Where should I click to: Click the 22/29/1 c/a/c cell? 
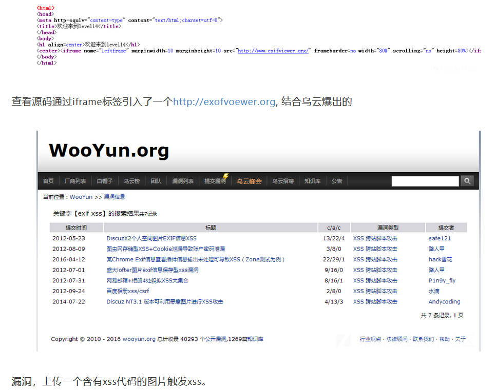tap(334, 259)
